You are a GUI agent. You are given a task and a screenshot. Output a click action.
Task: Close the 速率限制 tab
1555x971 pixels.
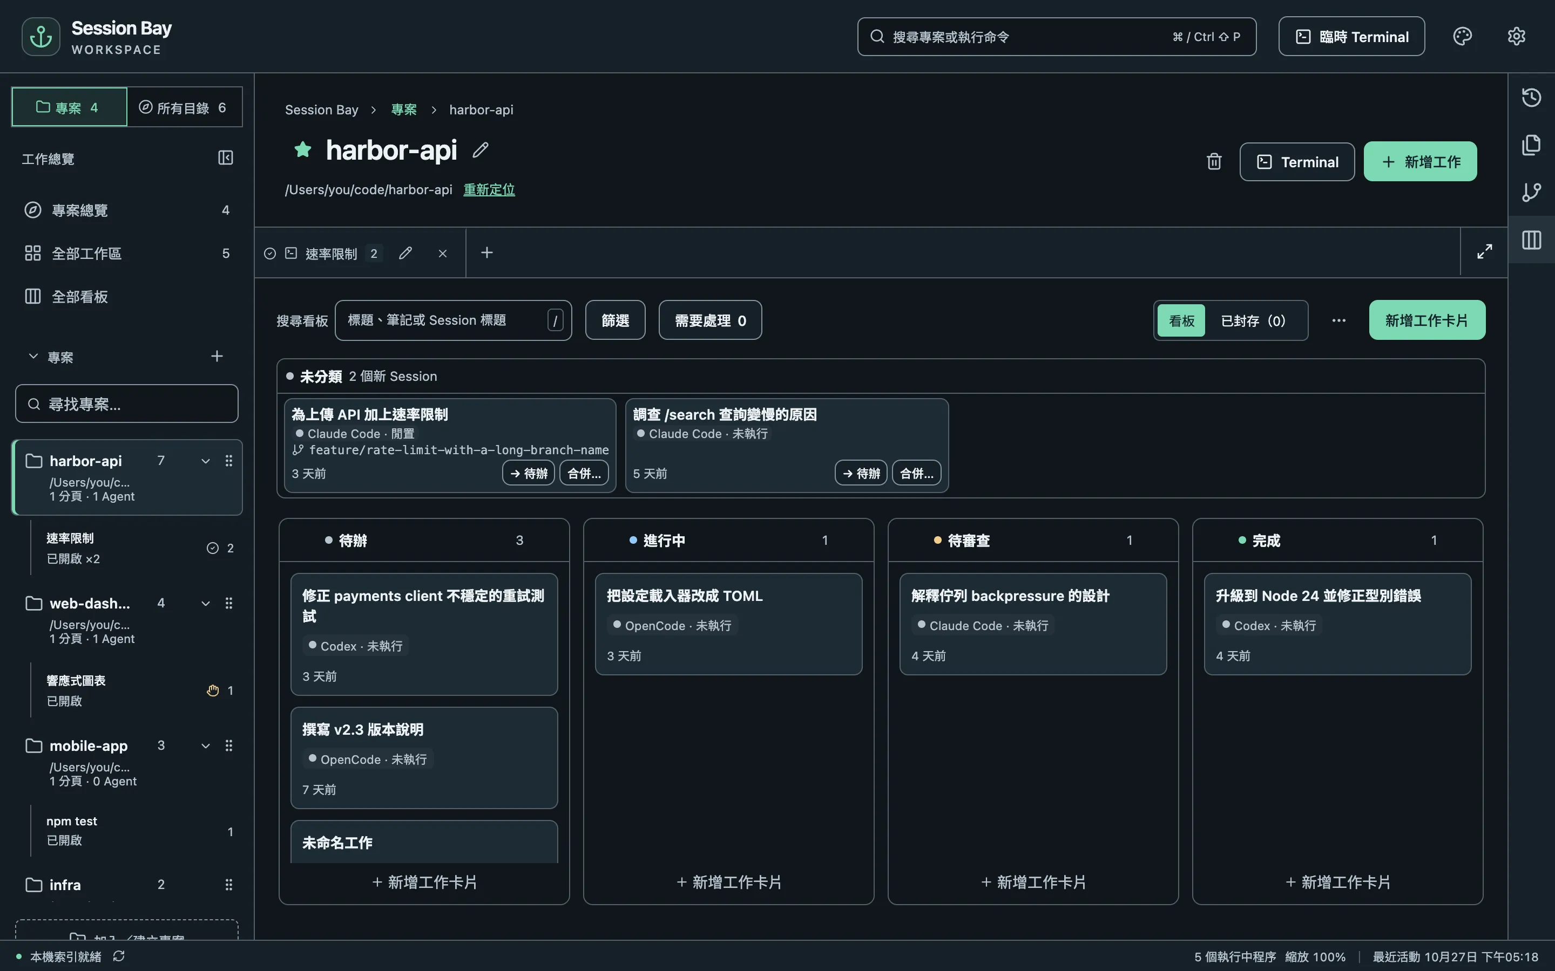tap(442, 253)
